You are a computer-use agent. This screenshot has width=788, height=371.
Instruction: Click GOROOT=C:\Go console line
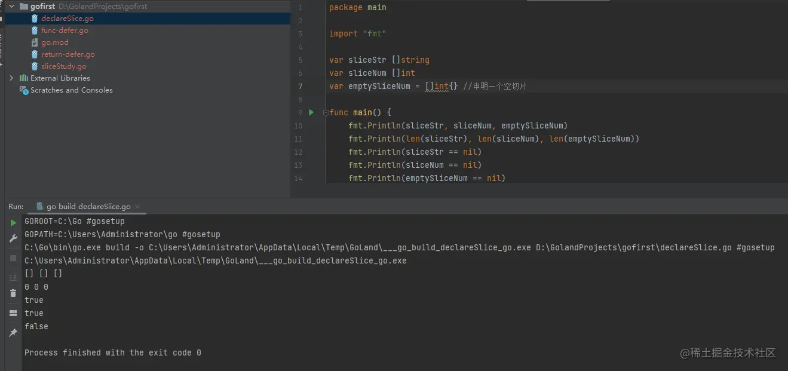coord(75,221)
